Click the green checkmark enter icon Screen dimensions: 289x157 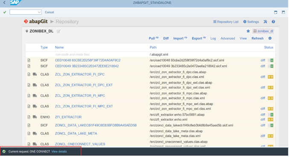(5, 12)
